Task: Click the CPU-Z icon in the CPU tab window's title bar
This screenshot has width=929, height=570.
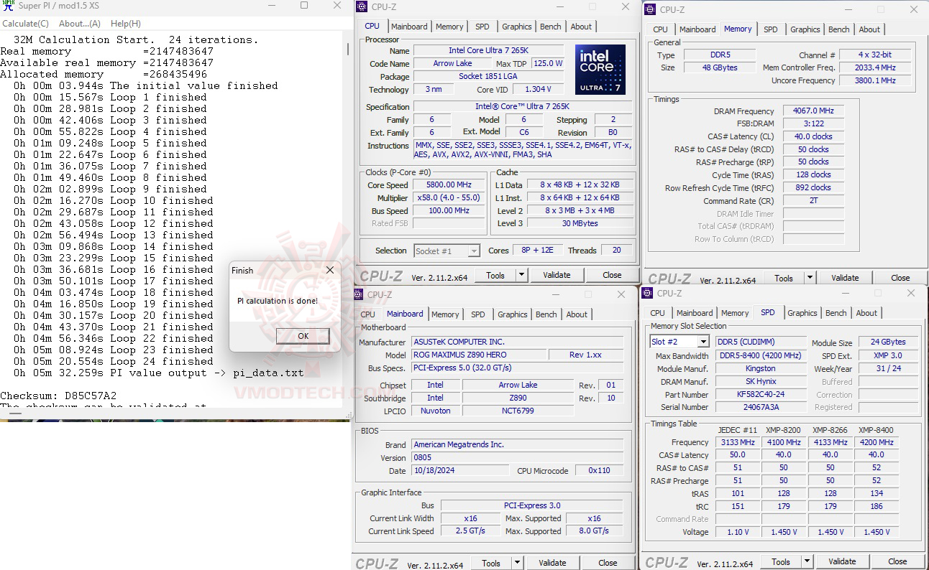Action: (x=363, y=7)
